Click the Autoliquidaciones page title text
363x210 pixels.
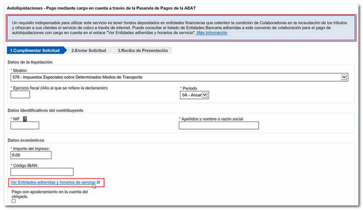(x=101, y=8)
